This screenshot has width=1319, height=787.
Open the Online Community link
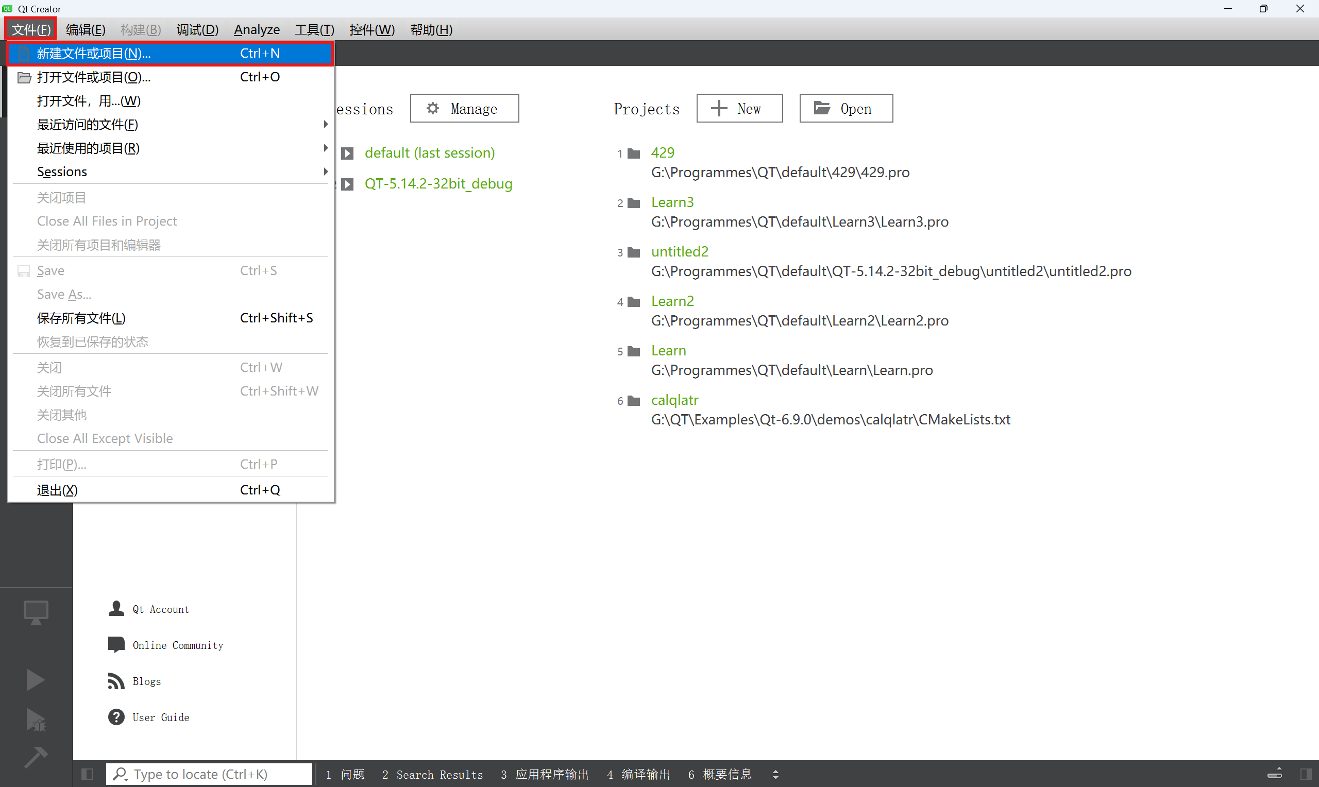pos(178,645)
